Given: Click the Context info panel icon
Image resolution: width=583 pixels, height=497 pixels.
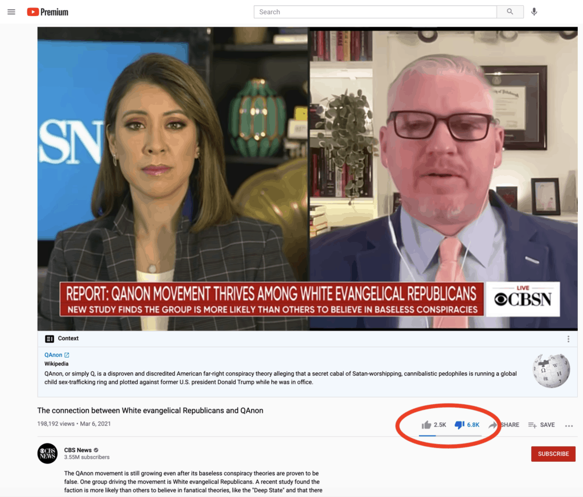Looking at the screenshot, I should click(x=50, y=339).
